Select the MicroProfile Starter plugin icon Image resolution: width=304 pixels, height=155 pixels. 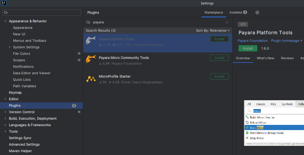pyautogui.click(x=91, y=78)
